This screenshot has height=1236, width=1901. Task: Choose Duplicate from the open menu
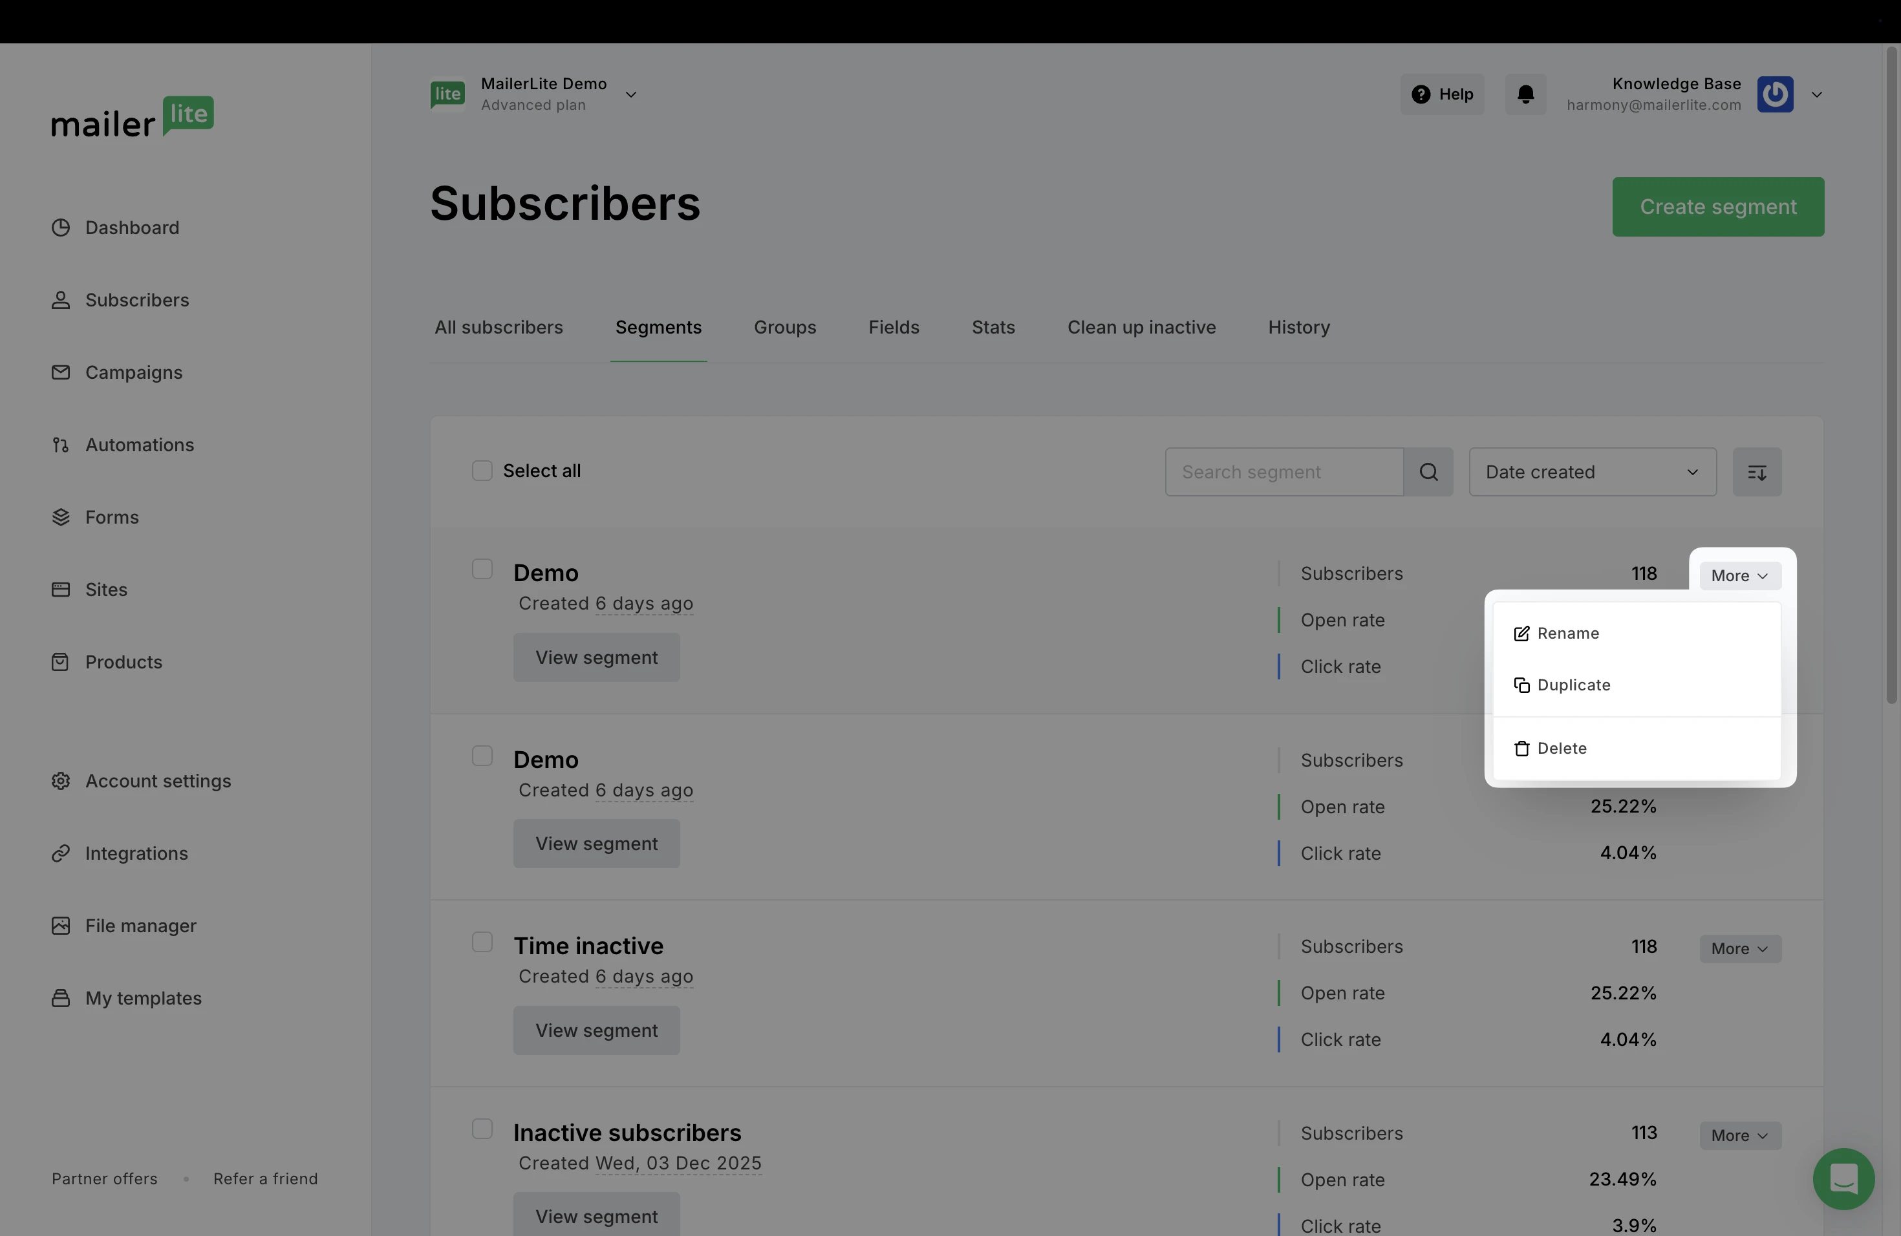coord(1573,685)
